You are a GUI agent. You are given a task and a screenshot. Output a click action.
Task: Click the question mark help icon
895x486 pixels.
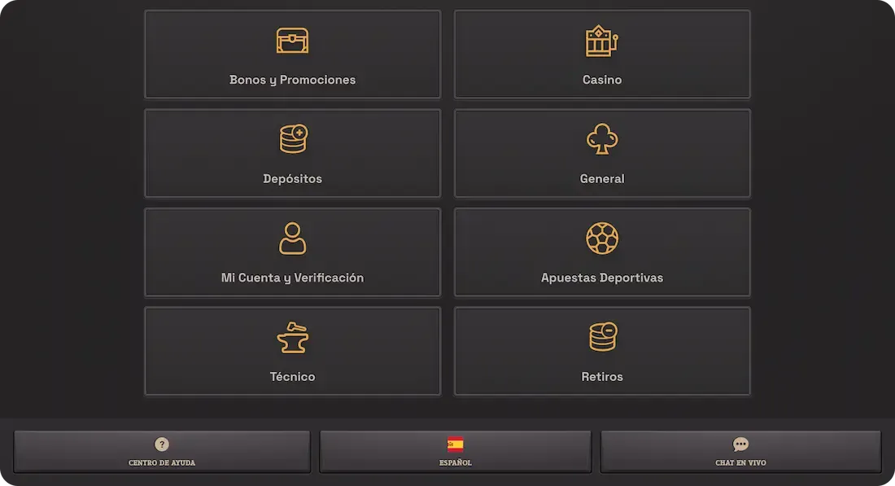pyautogui.click(x=161, y=444)
